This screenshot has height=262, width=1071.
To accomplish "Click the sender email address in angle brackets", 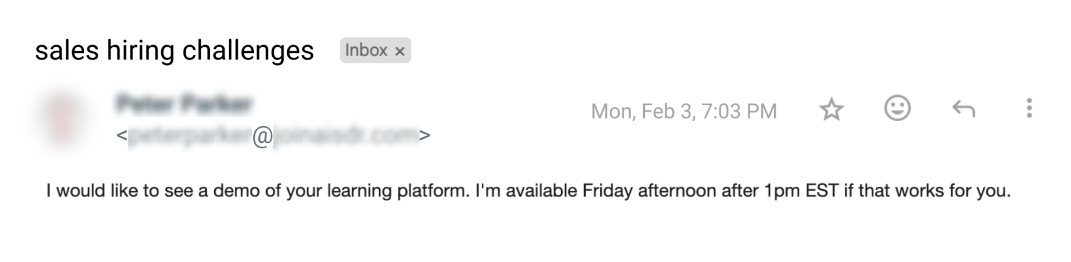I will point(273,135).
